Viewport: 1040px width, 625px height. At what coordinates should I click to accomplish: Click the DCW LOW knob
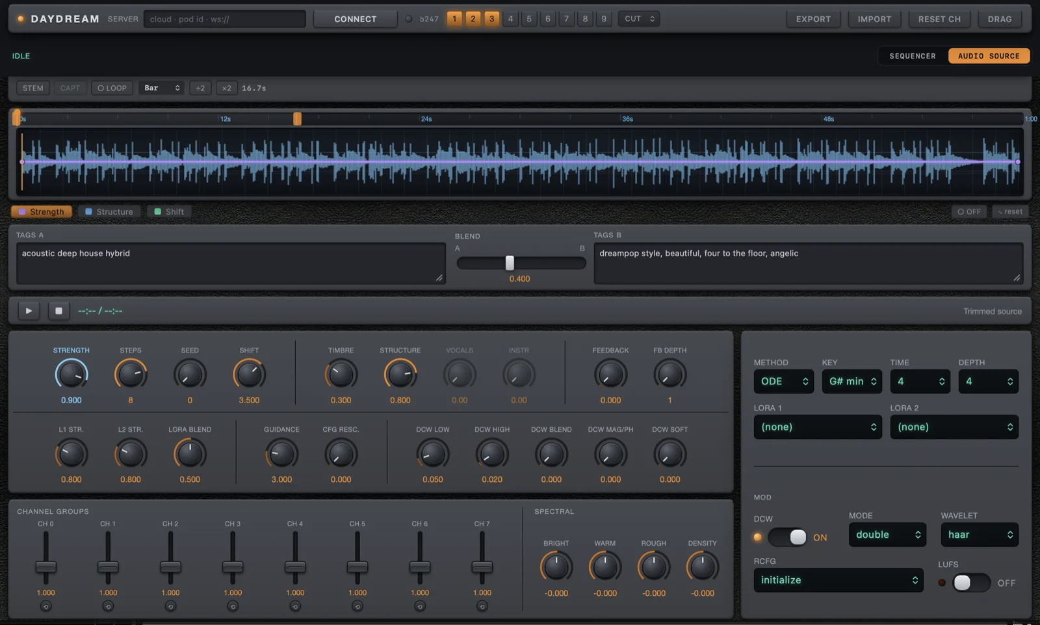pyautogui.click(x=433, y=454)
